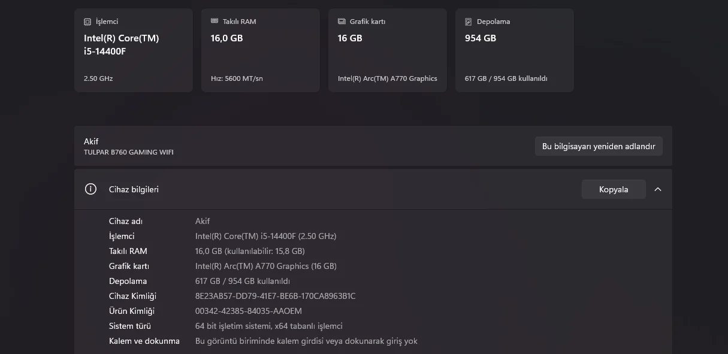The height and width of the screenshot is (354, 728).
Task: Click the Ürün Kimliği label
Action: tap(132, 311)
